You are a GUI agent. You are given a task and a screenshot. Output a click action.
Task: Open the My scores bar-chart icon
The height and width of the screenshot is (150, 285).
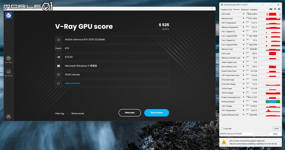point(8,72)
